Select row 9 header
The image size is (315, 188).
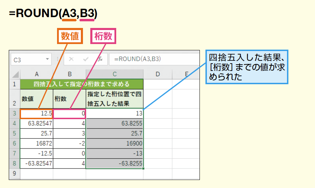[15, 173]
